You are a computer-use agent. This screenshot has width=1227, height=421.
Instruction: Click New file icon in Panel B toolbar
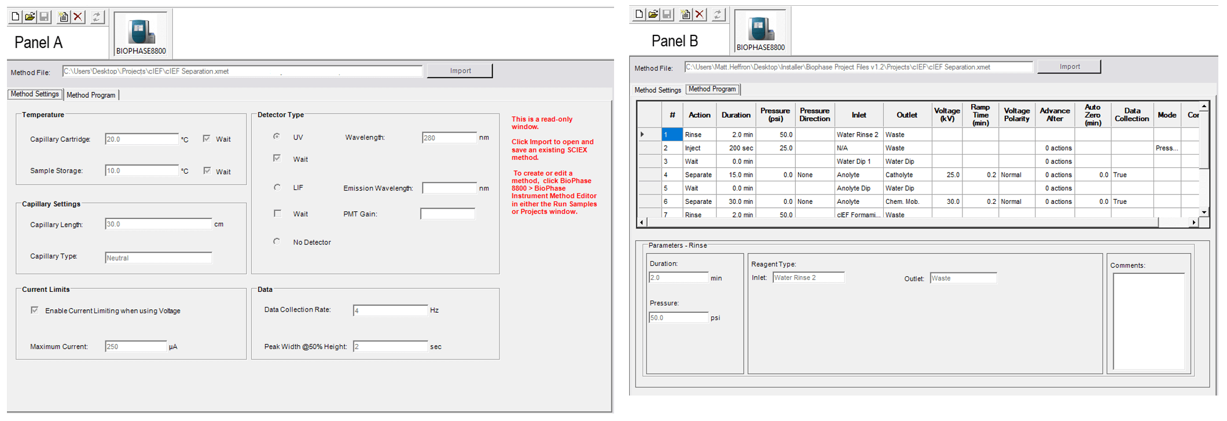(x=639, y=14)
